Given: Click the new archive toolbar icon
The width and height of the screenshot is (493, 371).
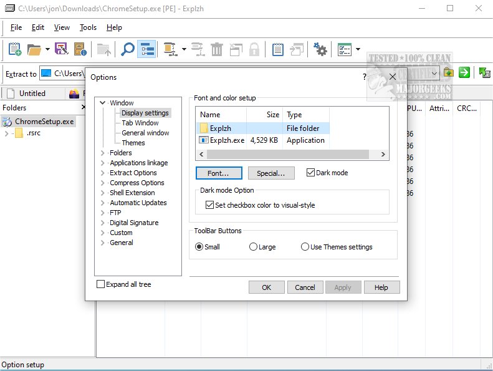Looking at the screenshot, I should click(15, 49).
